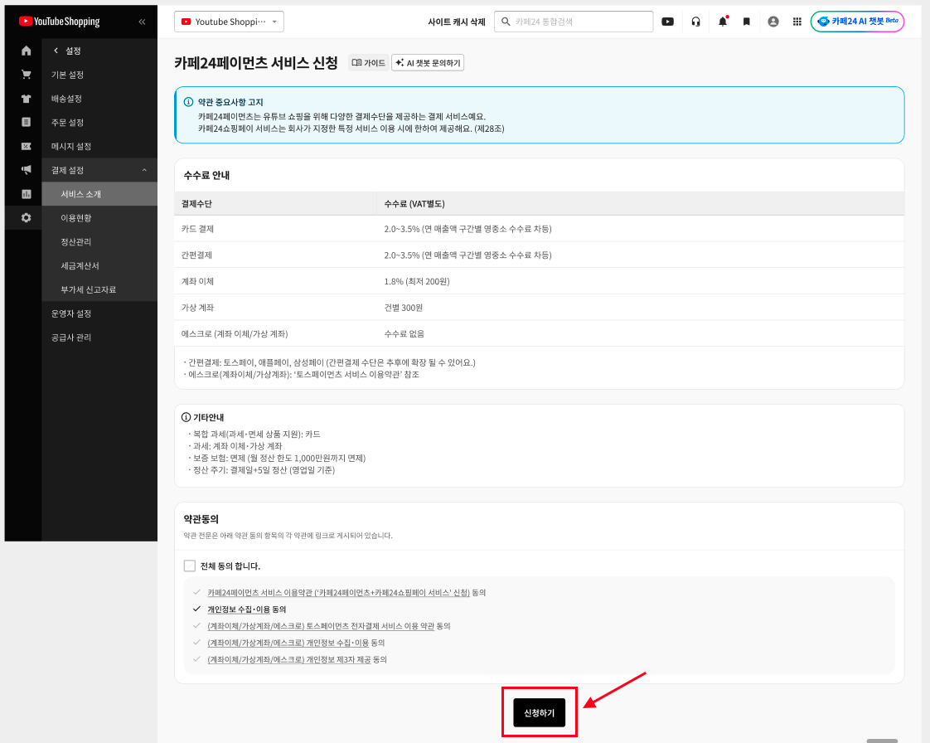The image size is (930, 743).
Task: Collapse the 결제 설정 menu section
Action: point(144,170)
